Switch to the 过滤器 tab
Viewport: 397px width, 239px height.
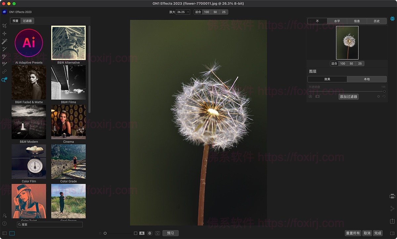tap(27, 21)
